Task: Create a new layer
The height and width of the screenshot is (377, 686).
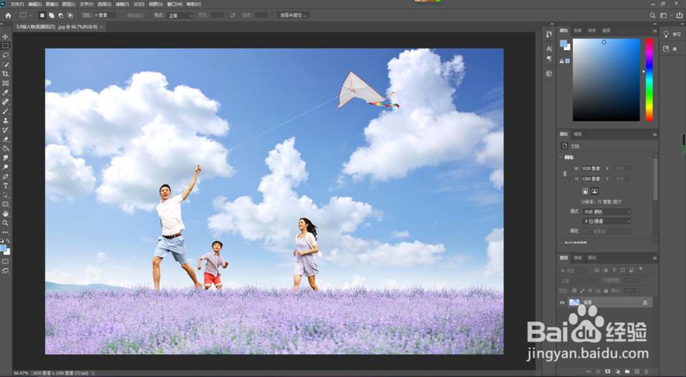Action: (637, 372)
